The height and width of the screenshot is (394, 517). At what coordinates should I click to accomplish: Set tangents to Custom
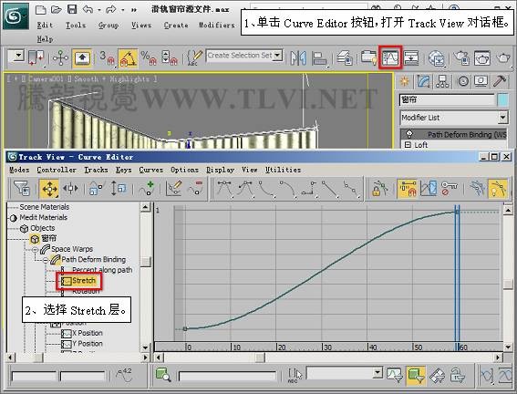point(245,189)
